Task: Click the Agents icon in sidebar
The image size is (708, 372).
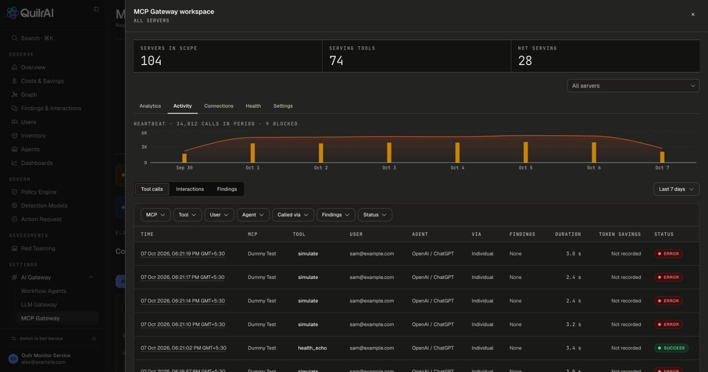Action: click(15, 149)
